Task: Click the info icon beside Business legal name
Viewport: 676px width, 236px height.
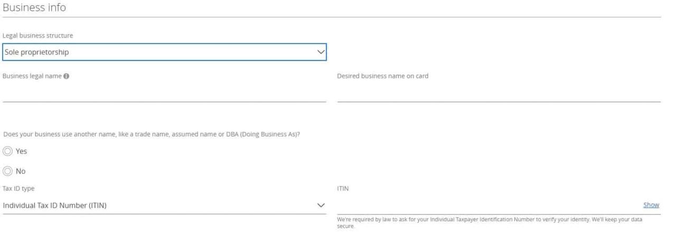Action: (x=67, y=76)
